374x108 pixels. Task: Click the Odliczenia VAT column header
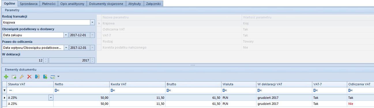[361, 84]
